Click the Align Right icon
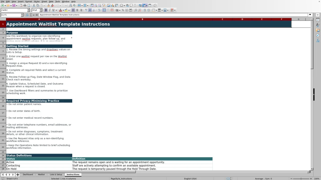321x180 pixels. [81, 10]
